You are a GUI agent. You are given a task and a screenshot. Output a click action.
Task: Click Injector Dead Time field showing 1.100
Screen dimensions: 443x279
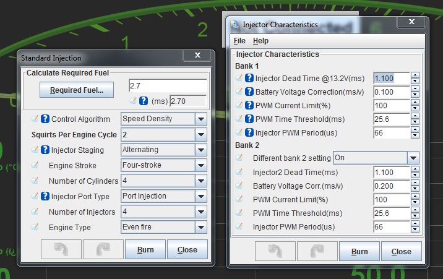pos(392,78)
